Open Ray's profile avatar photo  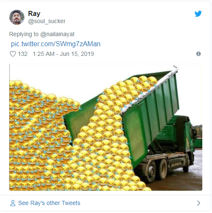point(17,17)
